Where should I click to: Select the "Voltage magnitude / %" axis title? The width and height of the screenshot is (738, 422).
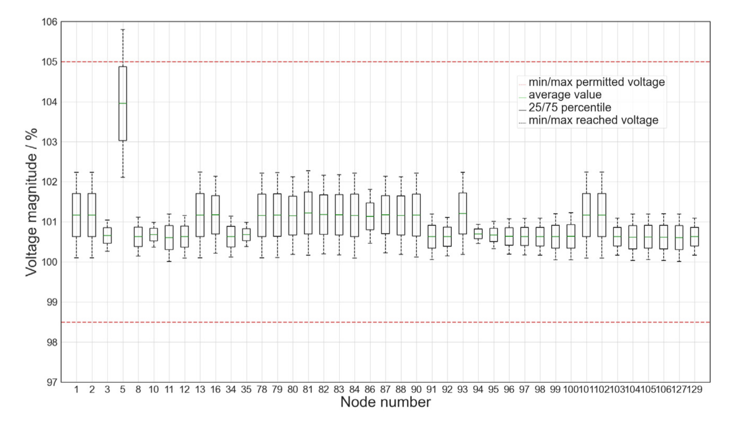[x=33, y=202]
